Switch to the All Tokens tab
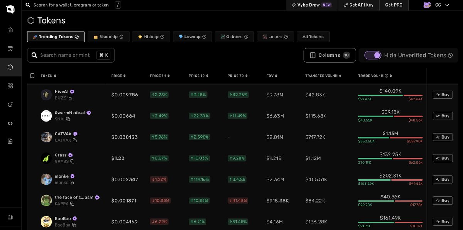Screen dimensions: 463x230 coord(313,37)
